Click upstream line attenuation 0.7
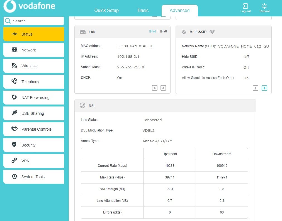 pos(170,200)
